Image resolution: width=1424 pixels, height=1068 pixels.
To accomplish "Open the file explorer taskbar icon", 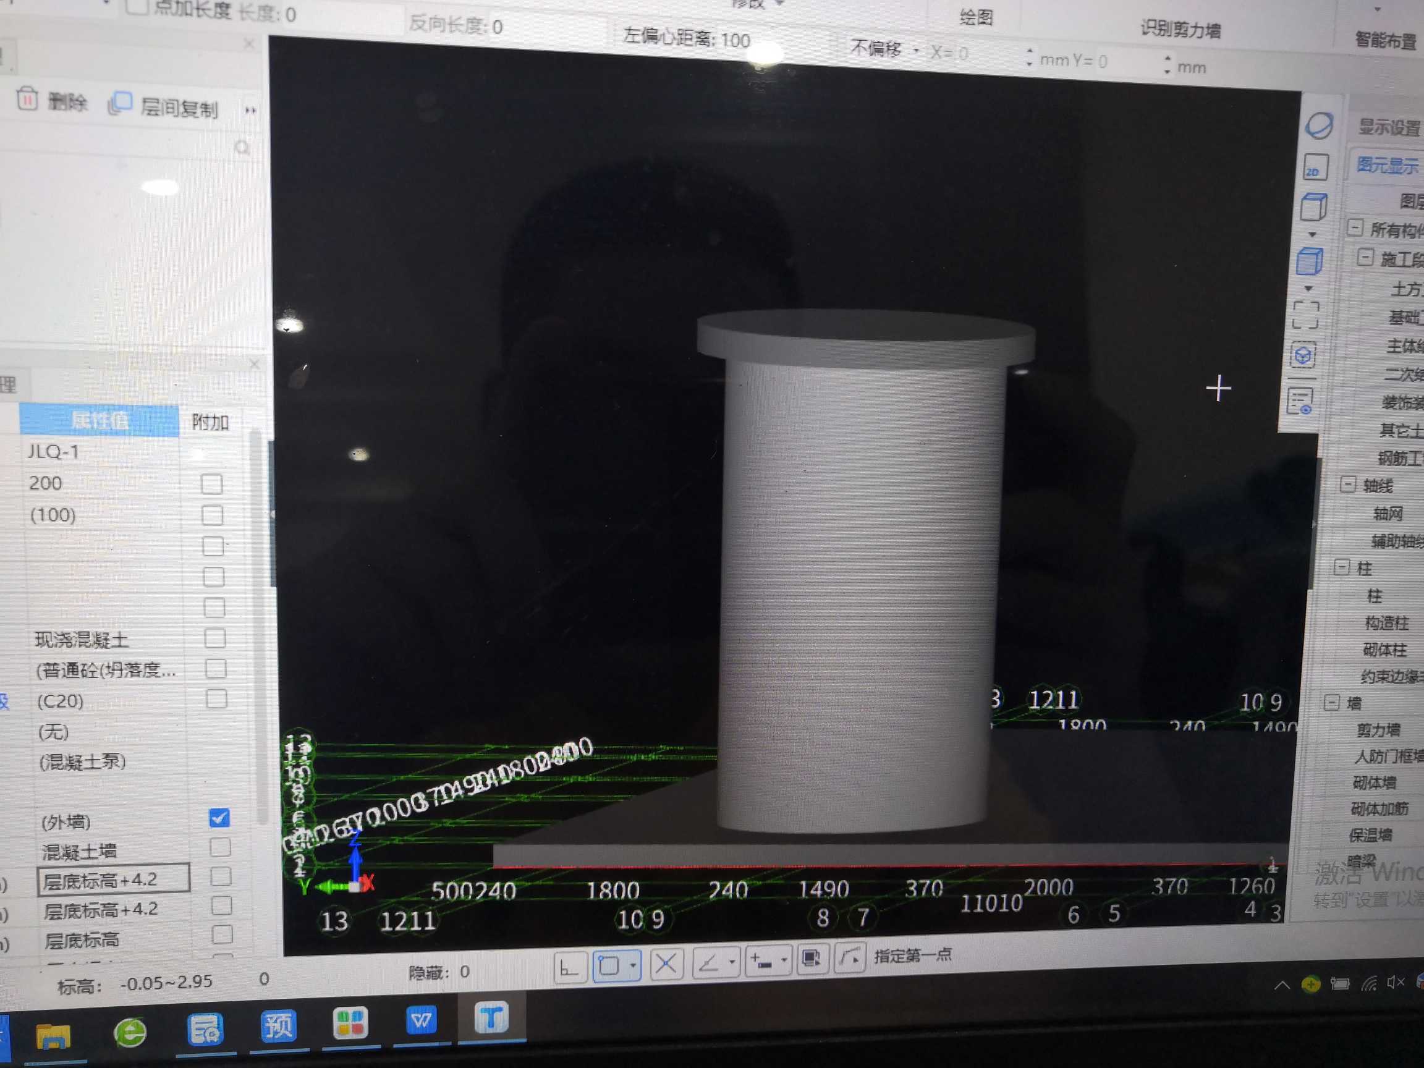I will click(x=53, y=1036).
